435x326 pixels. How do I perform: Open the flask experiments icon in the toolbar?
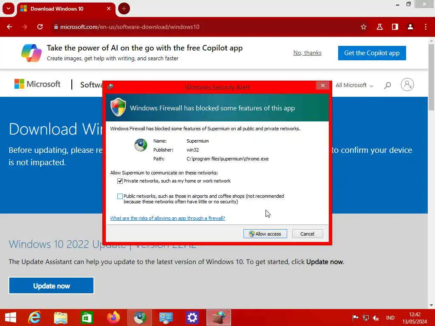[x=379, y=27]
